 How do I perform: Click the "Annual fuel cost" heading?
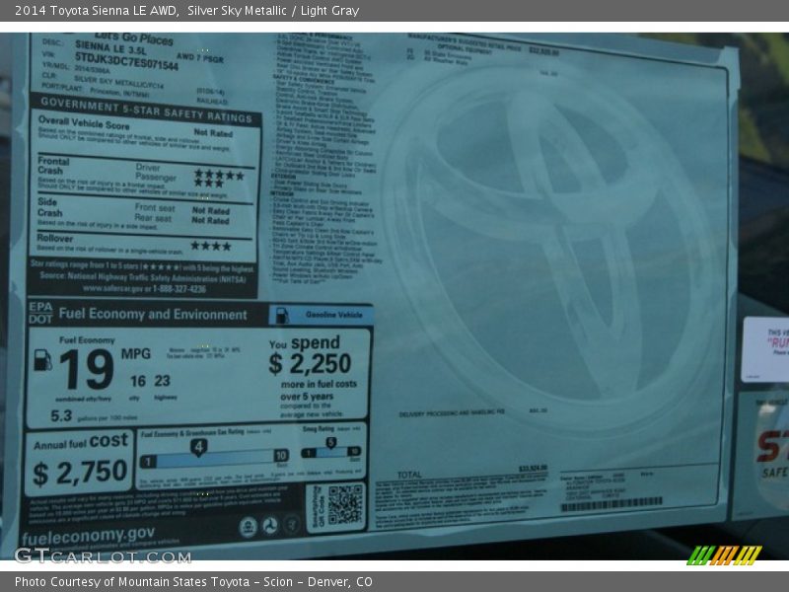81,441
